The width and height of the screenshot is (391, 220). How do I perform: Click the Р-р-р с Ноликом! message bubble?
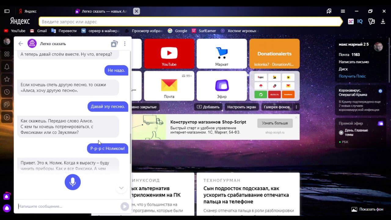(108, 148)
